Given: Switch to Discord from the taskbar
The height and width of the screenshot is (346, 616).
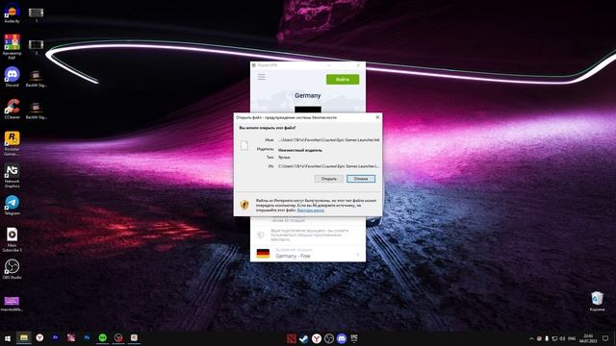Looking at the screenshot, I should pos(342,338).
